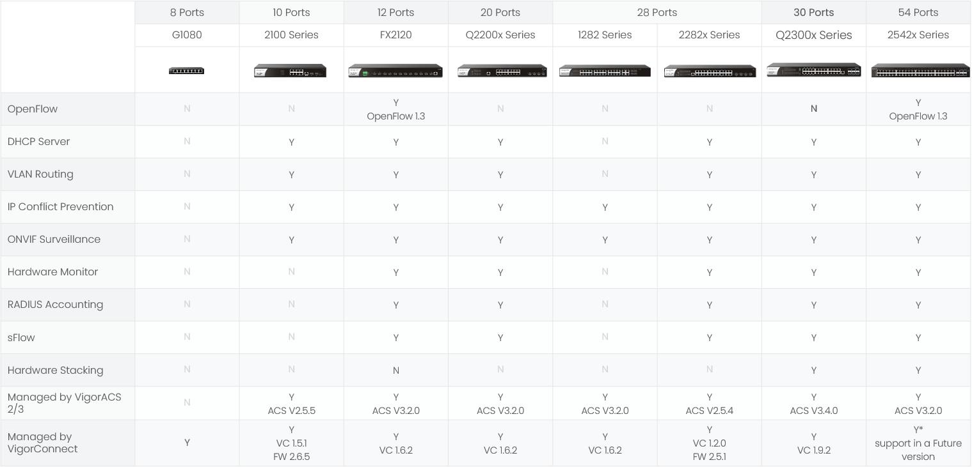Select the 54 Ports column header
Screen dimensions: 972x467
pos(918,12)
